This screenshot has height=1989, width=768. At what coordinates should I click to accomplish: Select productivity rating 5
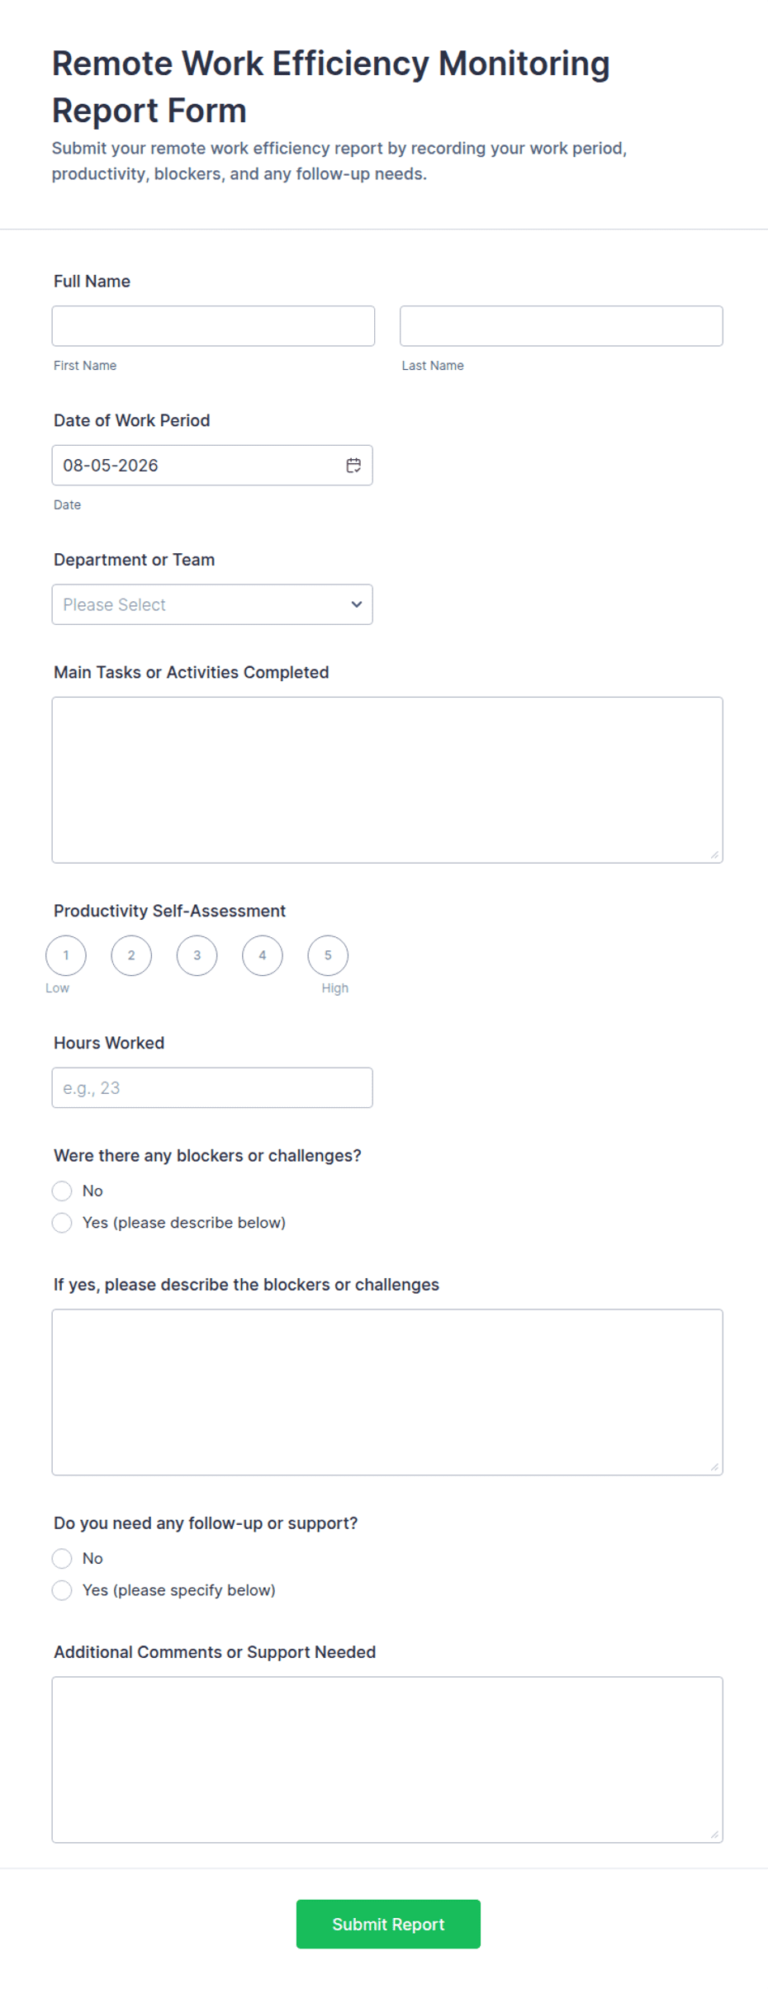click(328, 955)
